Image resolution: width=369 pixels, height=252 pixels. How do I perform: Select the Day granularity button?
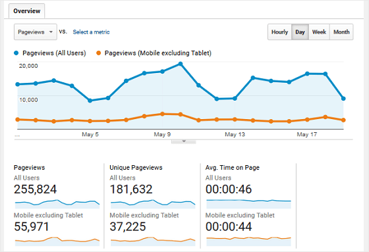300,32
